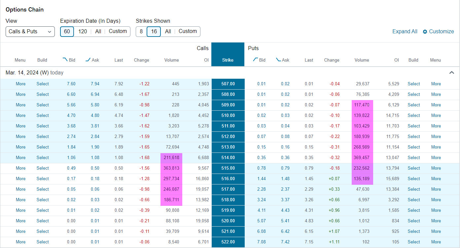This screenshot has width=460, height=248.
Task: Click highlighted calls volume 363,813
Action: pyautogui.click(x=171, y=168)
